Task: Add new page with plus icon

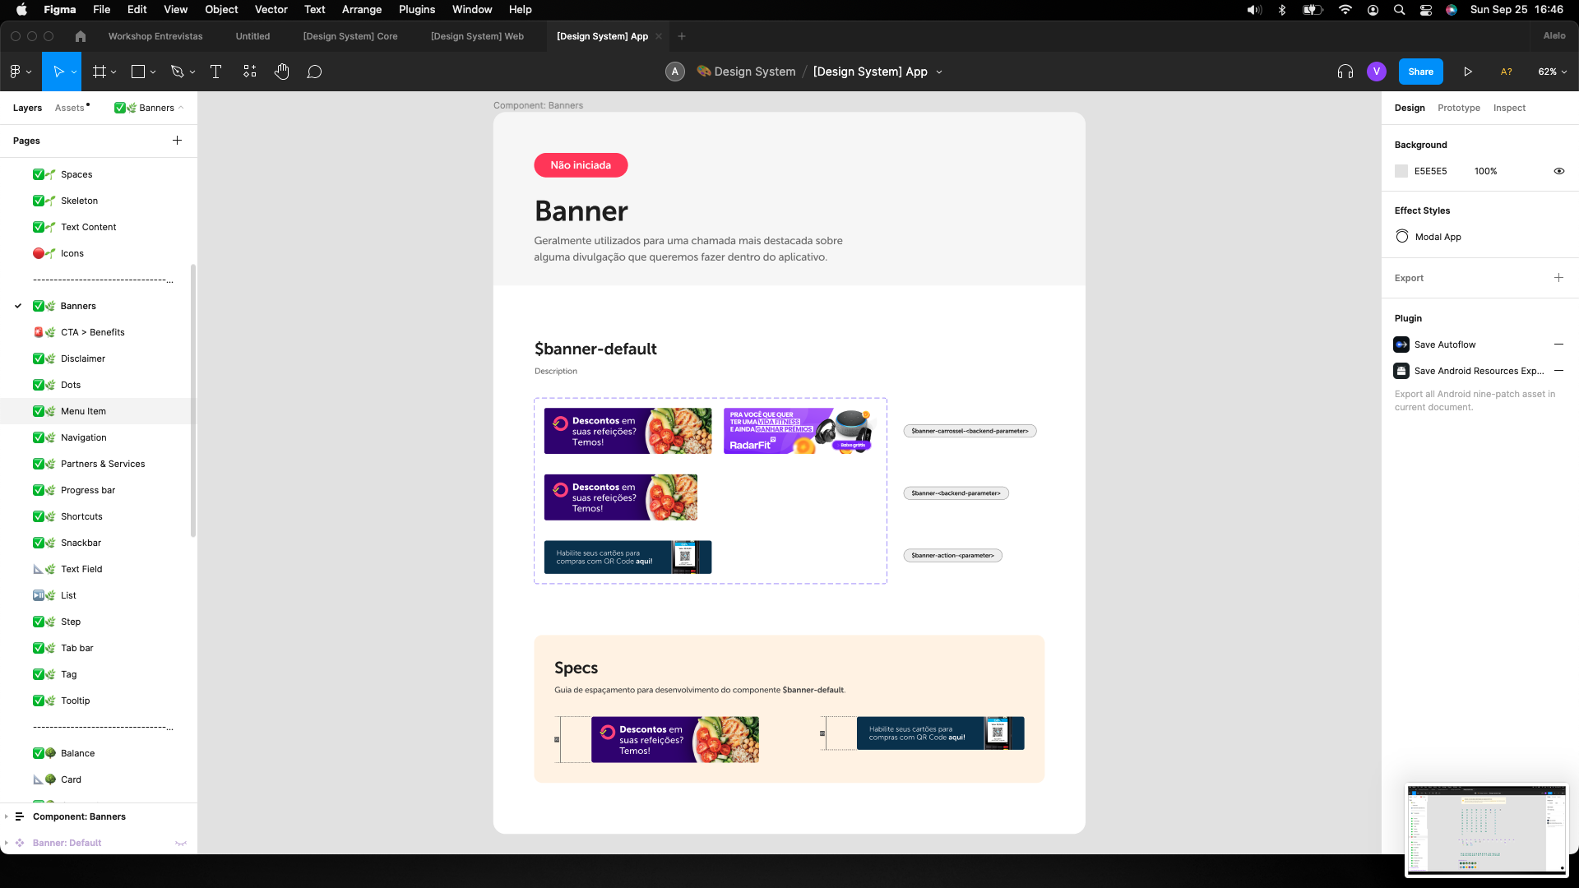Action: [x=177, y=141]
